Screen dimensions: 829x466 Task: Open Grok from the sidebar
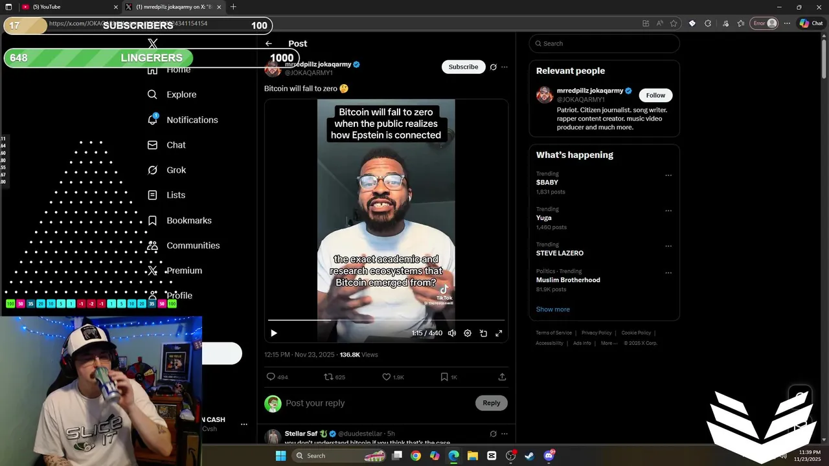tap(166, 170)
